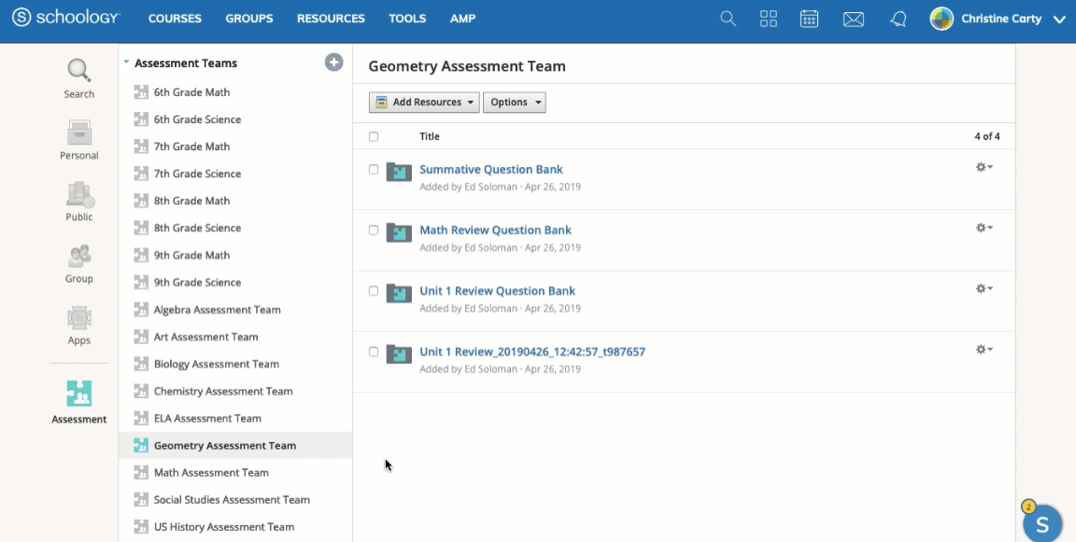Open the Apps icon in the left sidebar
Screen dimensions: 1076x542
78,322
